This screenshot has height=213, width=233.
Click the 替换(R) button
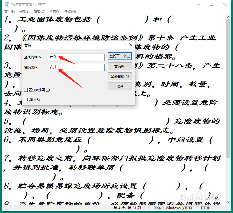[x=120, y=66]
